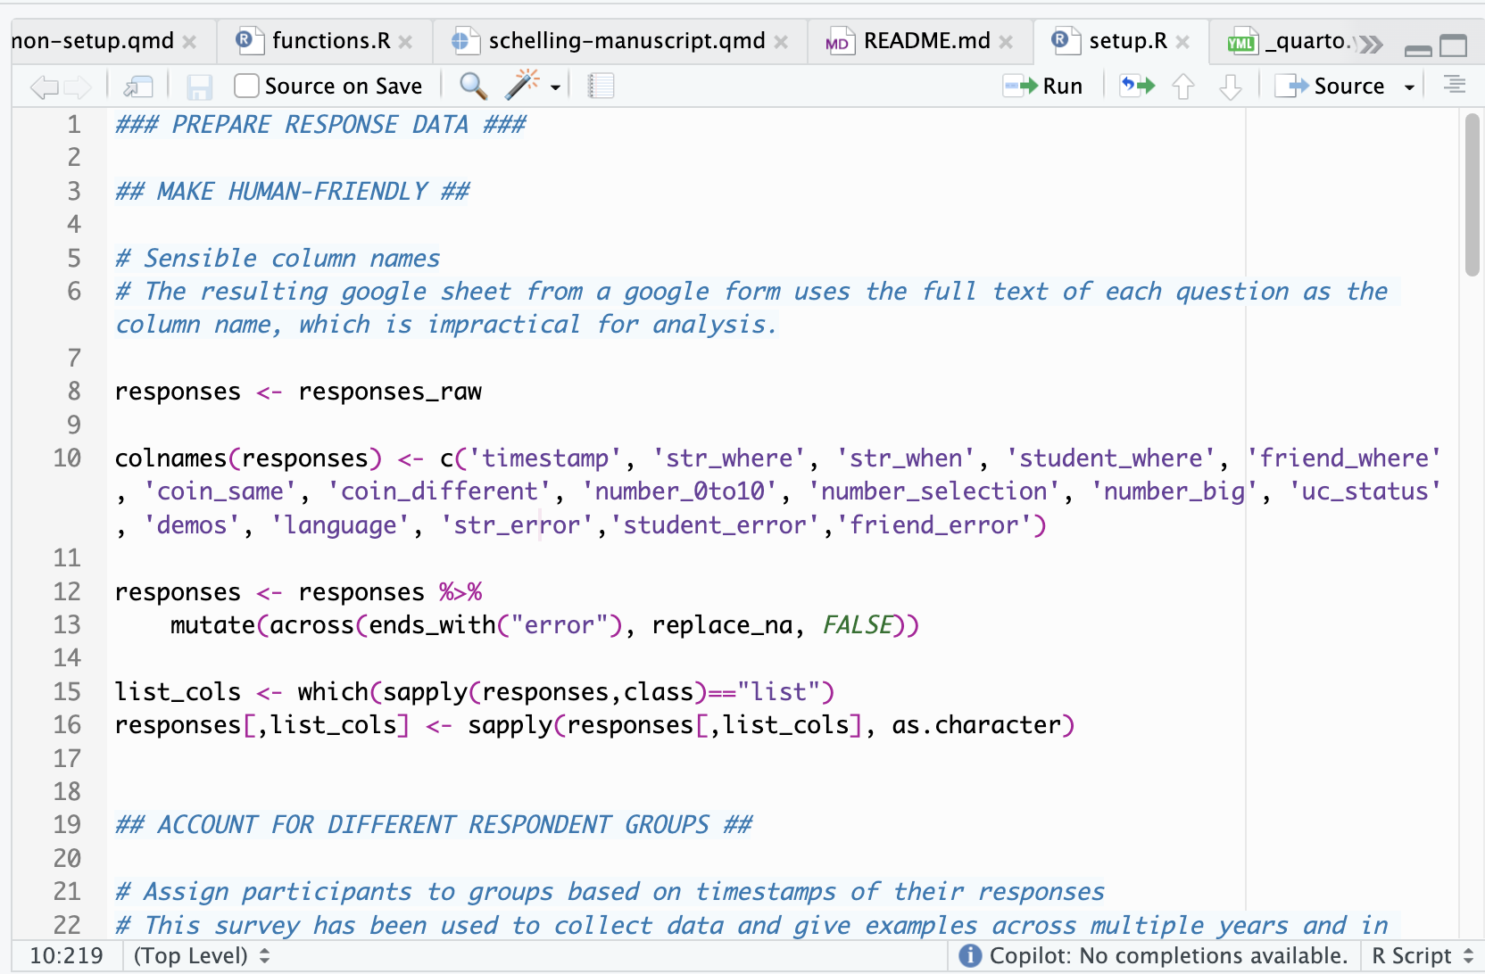Click the Run button

(1043, 87)
